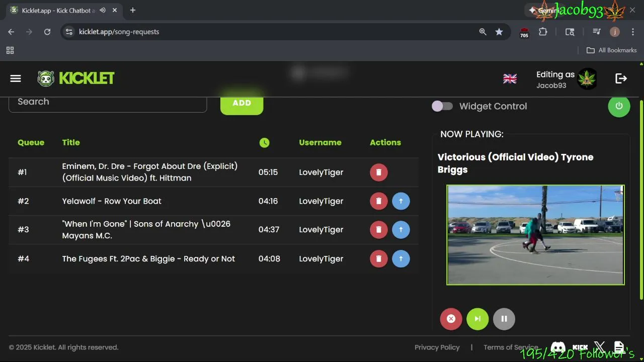
Task: Go back in browser
Action: click(x=11, y=32)
